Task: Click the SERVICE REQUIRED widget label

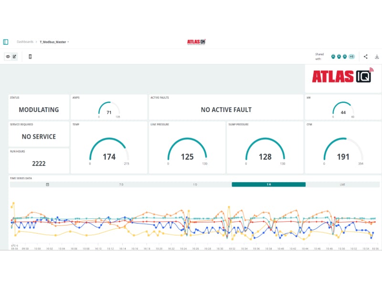Action: tap(21, 124)
